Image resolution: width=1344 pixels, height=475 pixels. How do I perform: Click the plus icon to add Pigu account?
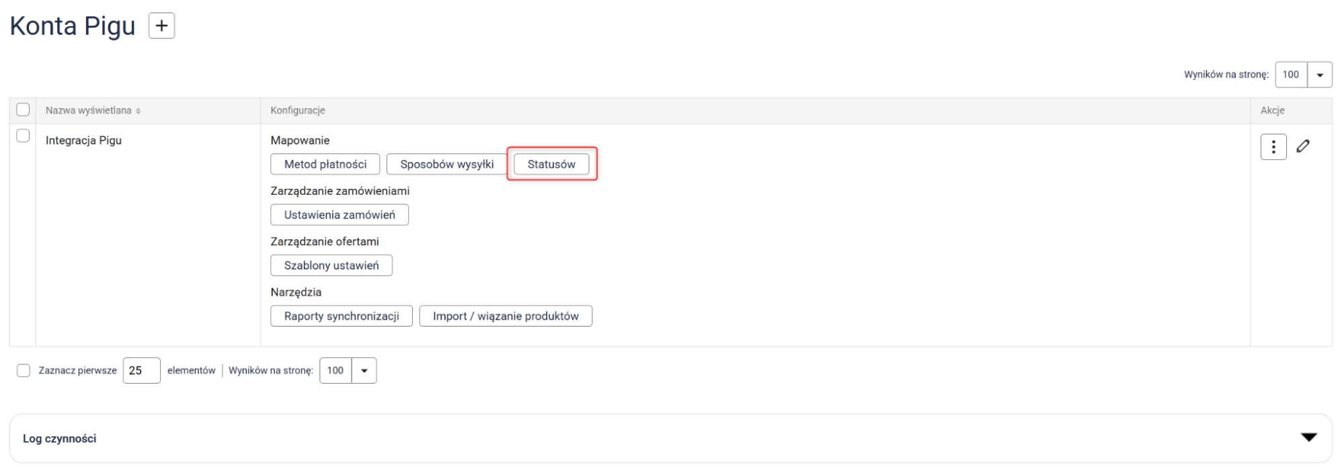point(161,26)
